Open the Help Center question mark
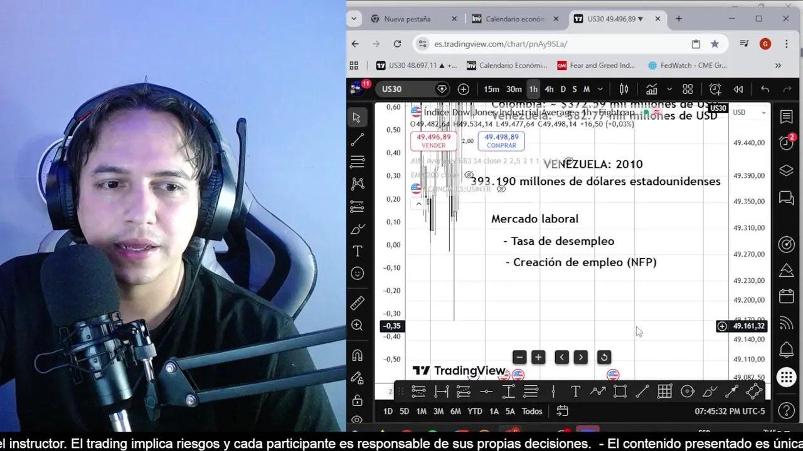The height and width of the screenshot is (451, 803). [x=786, y=411]
